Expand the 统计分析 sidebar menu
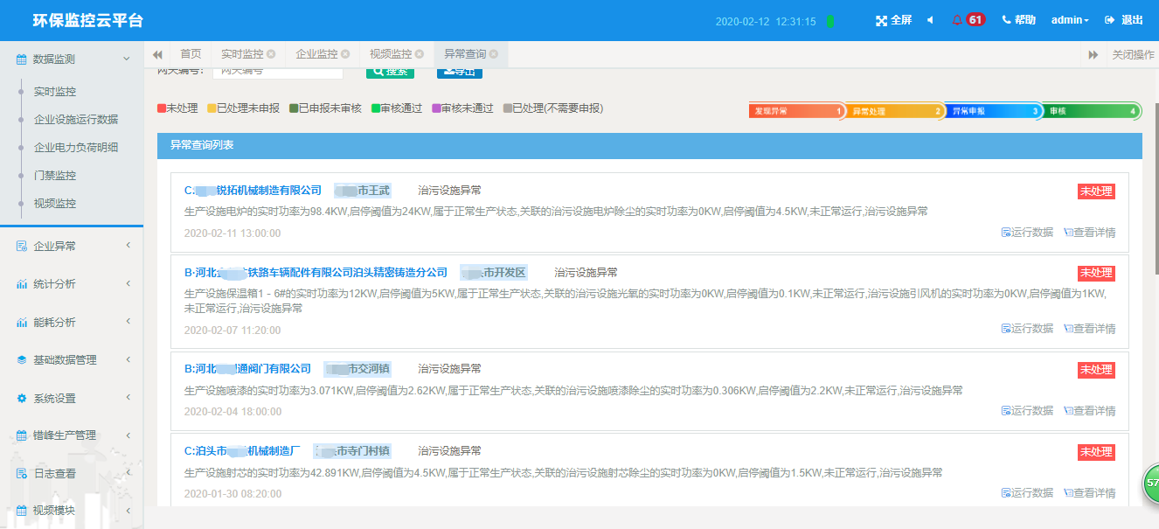 coord(72,284)
